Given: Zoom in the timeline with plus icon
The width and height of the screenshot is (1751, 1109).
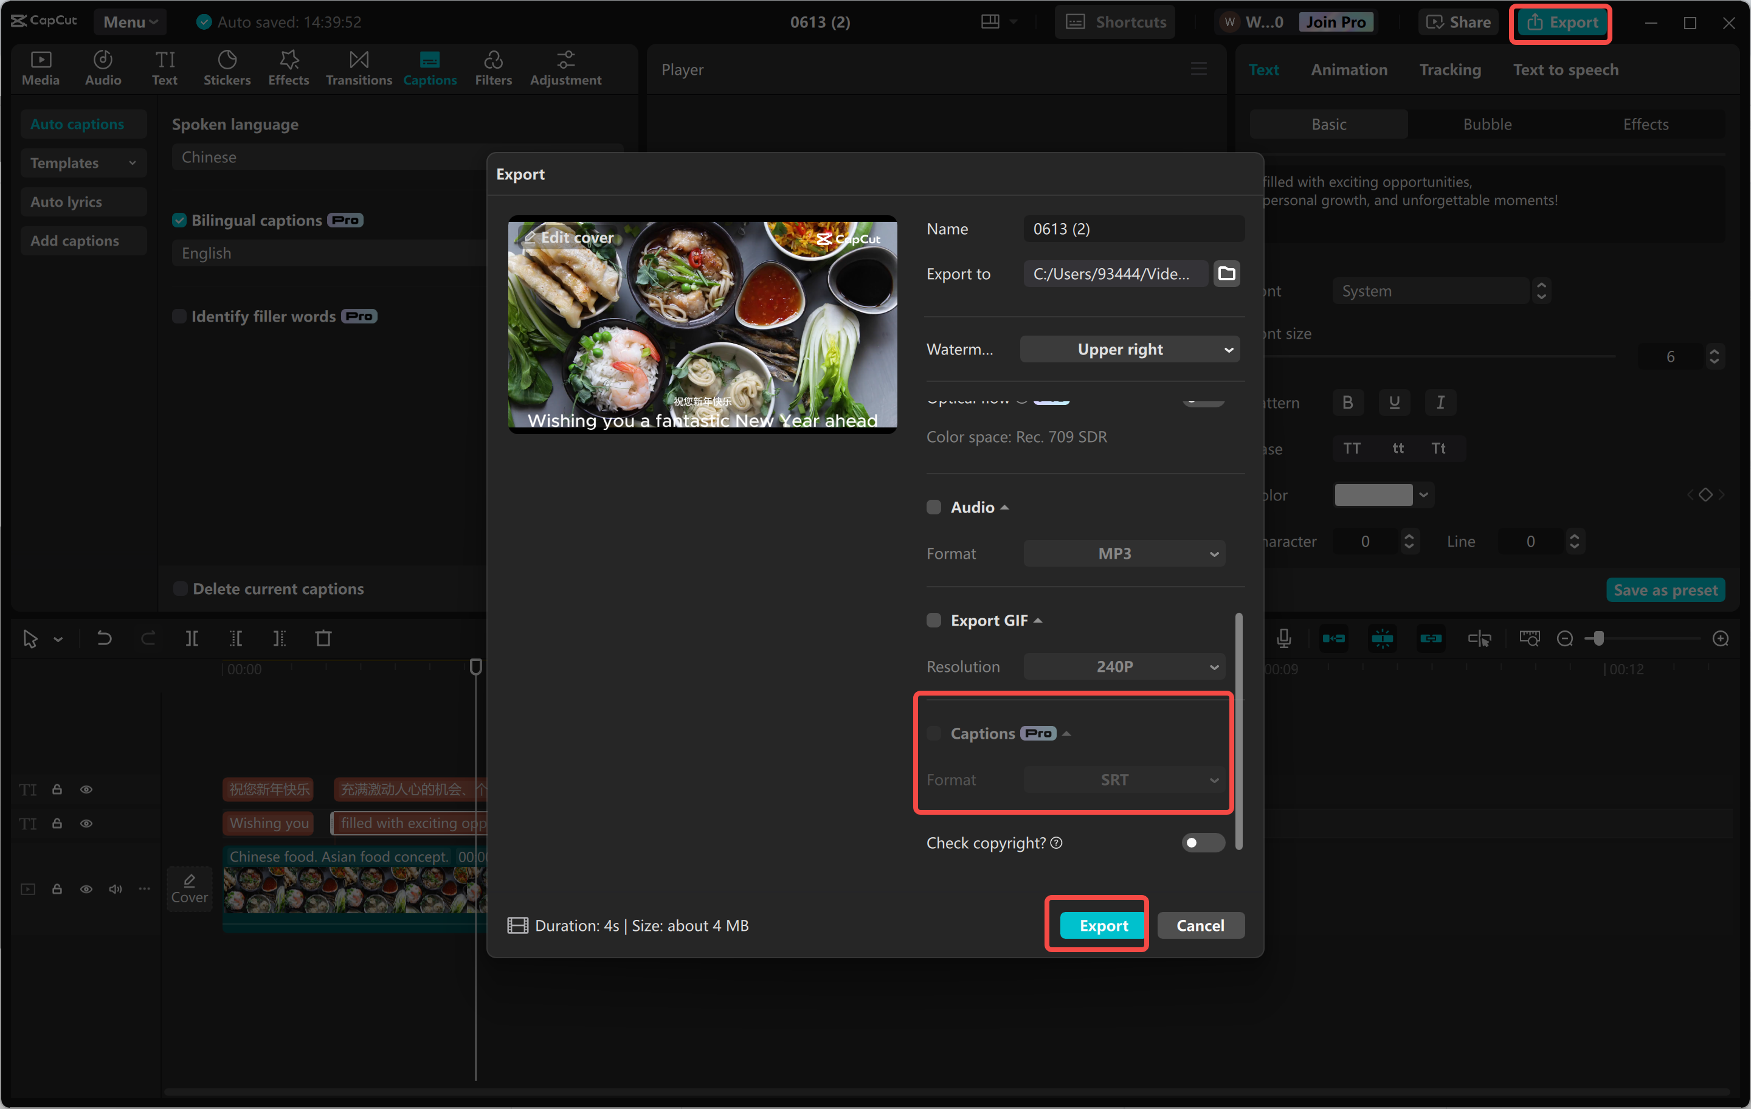Looking at the screenshot, I should [1721, 638].
